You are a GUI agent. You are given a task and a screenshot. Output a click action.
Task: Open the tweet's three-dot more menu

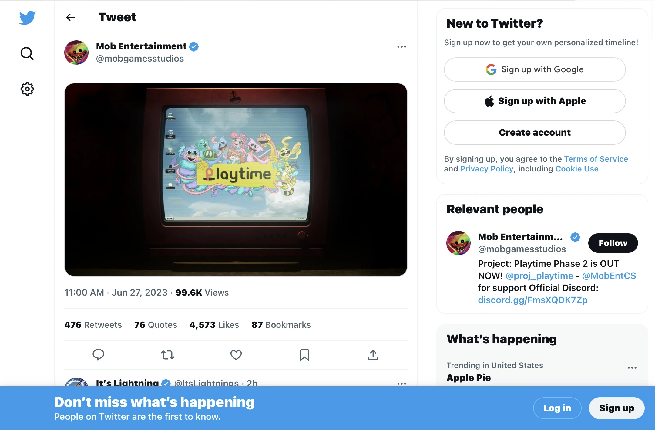(401, 47)
